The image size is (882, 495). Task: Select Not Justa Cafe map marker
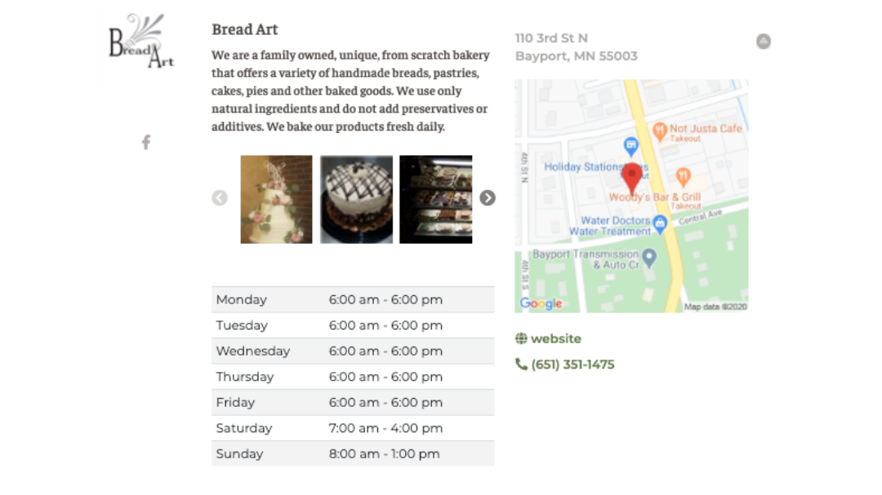click(x=659, y=132)
